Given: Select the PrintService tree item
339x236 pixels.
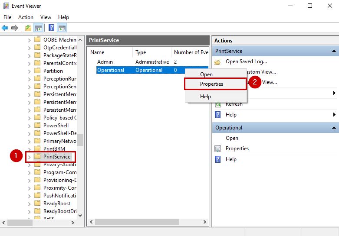Looking at the screenshot, I should [x=57, y=157].
